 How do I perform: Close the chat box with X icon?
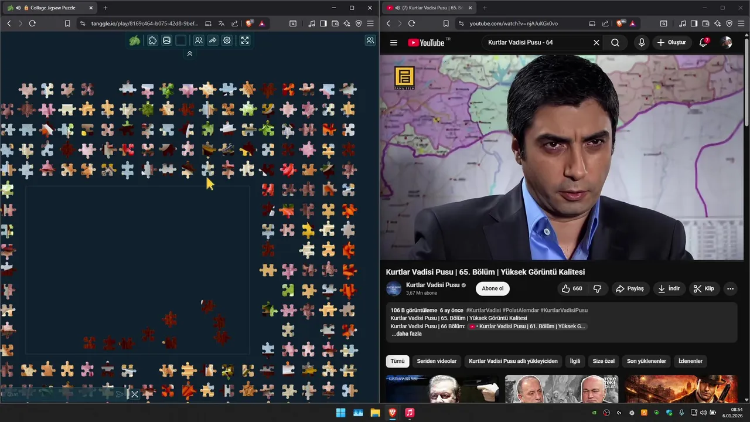pos(135,394)
